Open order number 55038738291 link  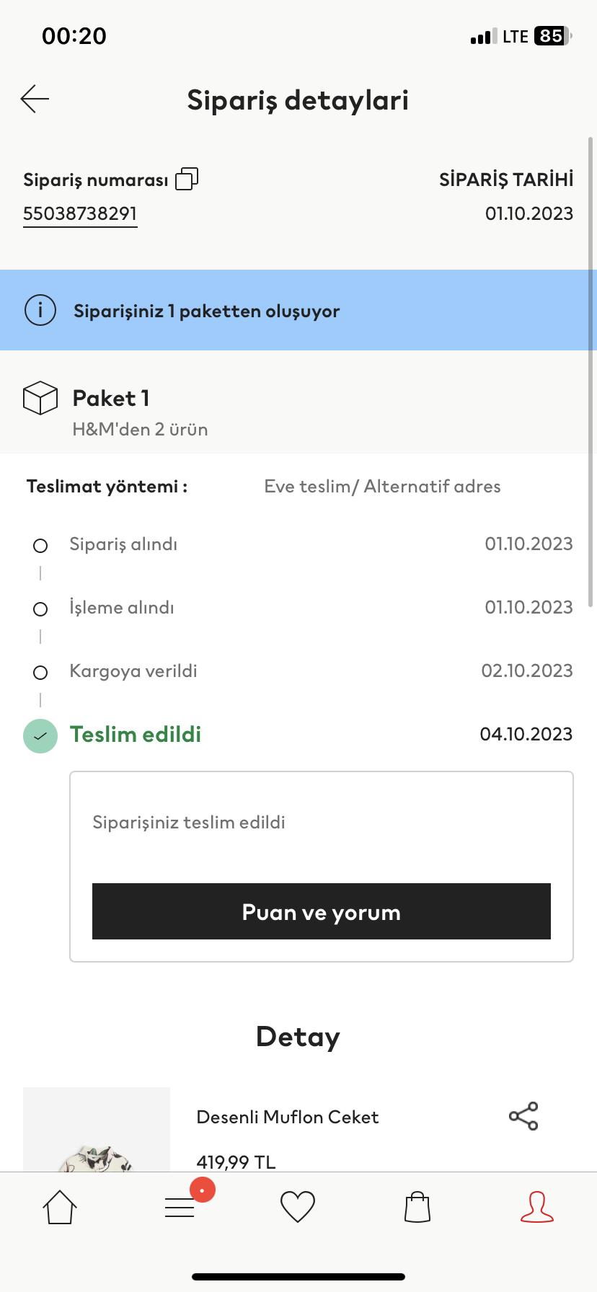pyautogui.click(x=80, y=214)
